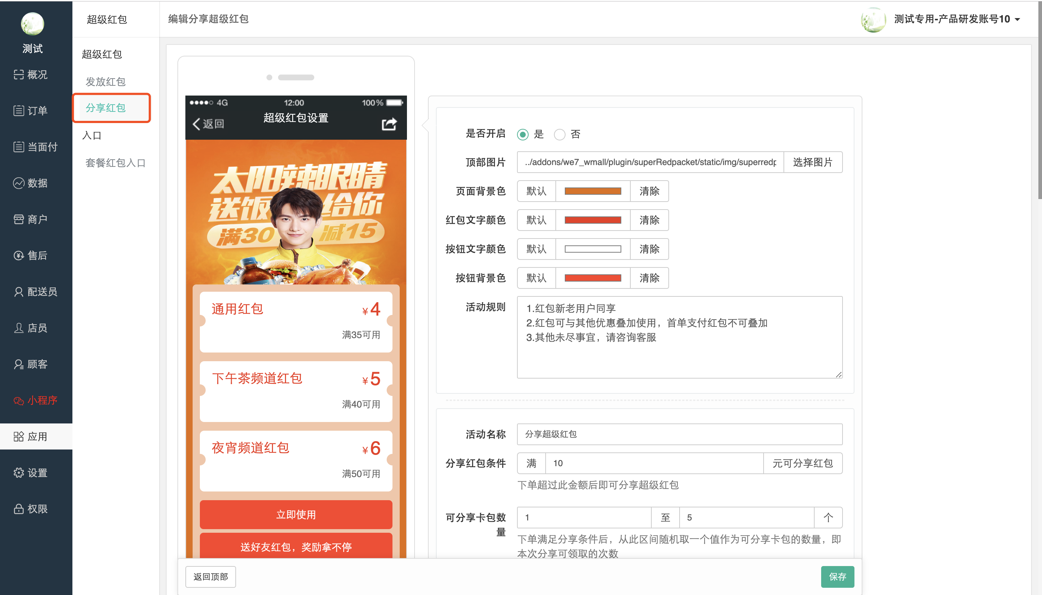Click 清除 for 页面背景色
The width and height of the screenshot is (1042, 595).
point(649,191)
